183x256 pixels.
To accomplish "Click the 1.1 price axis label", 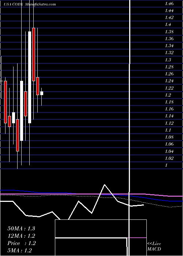I will click(168, 130).
